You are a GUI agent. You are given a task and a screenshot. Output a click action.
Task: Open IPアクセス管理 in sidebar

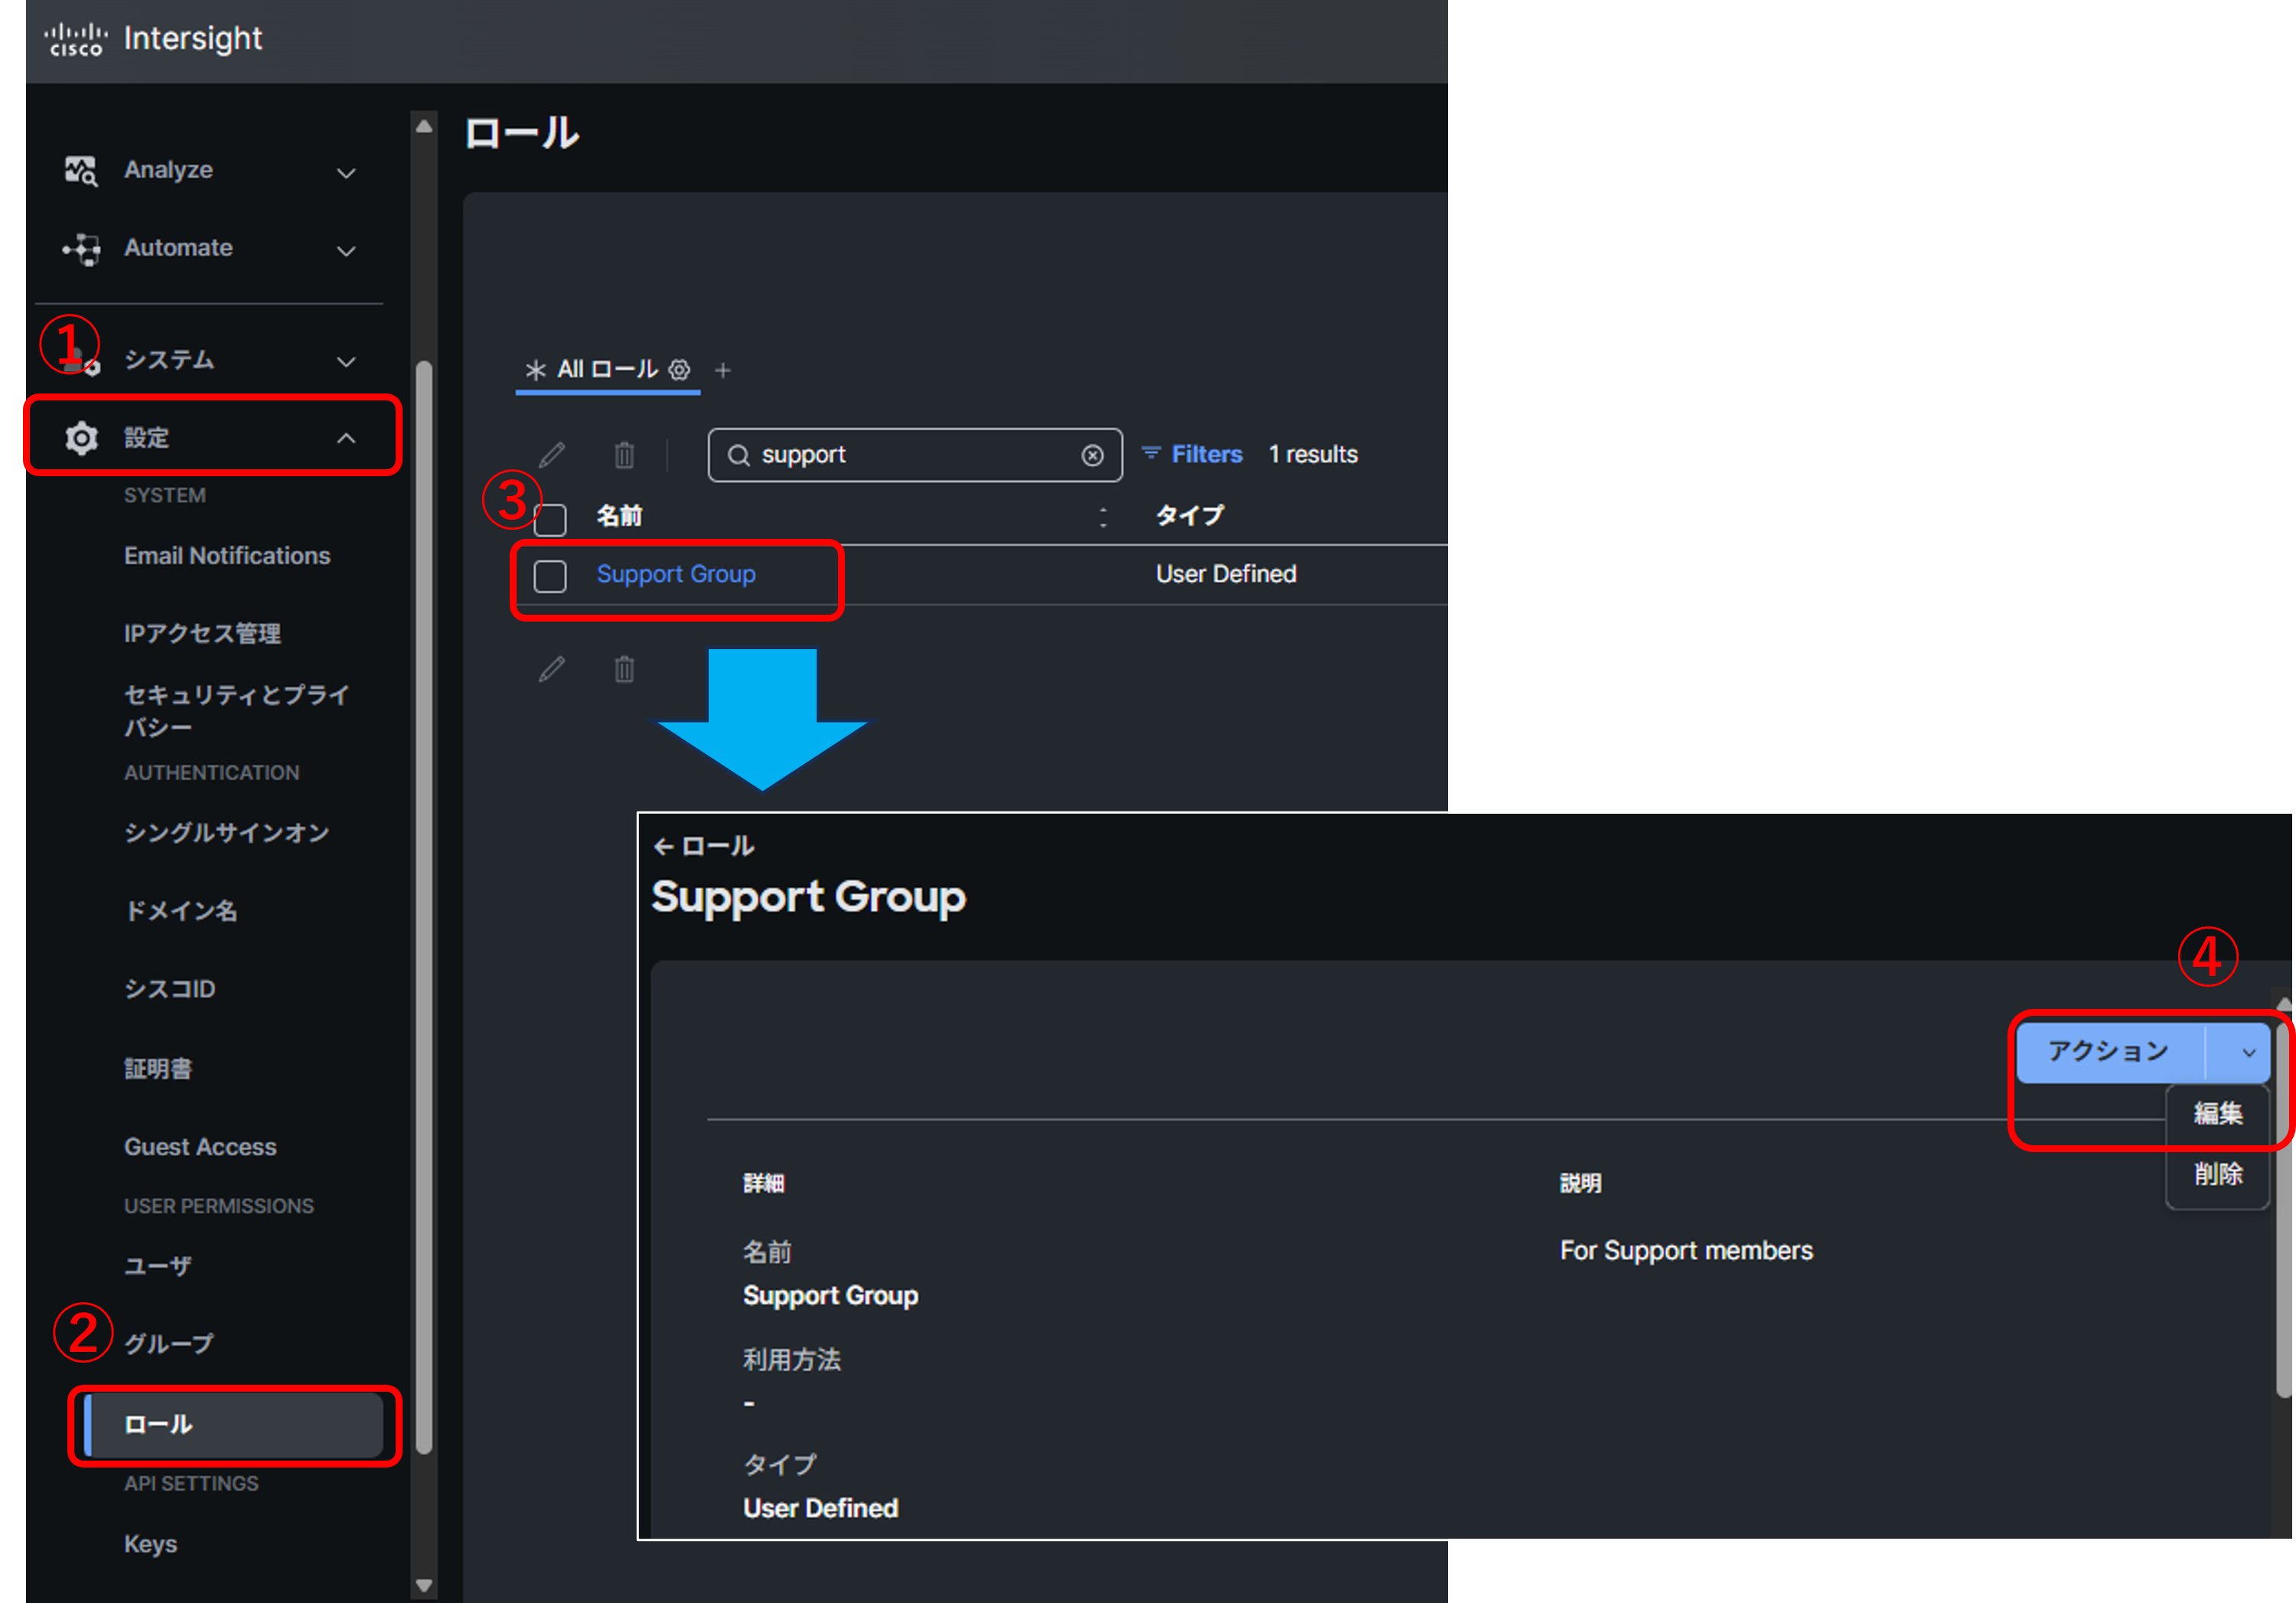(x=202, y=633)
